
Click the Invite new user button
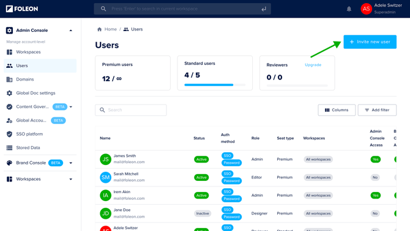pos(370,42)
